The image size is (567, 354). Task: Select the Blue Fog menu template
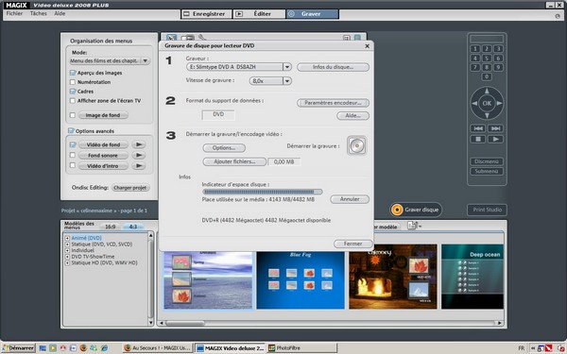pos(301,280)
